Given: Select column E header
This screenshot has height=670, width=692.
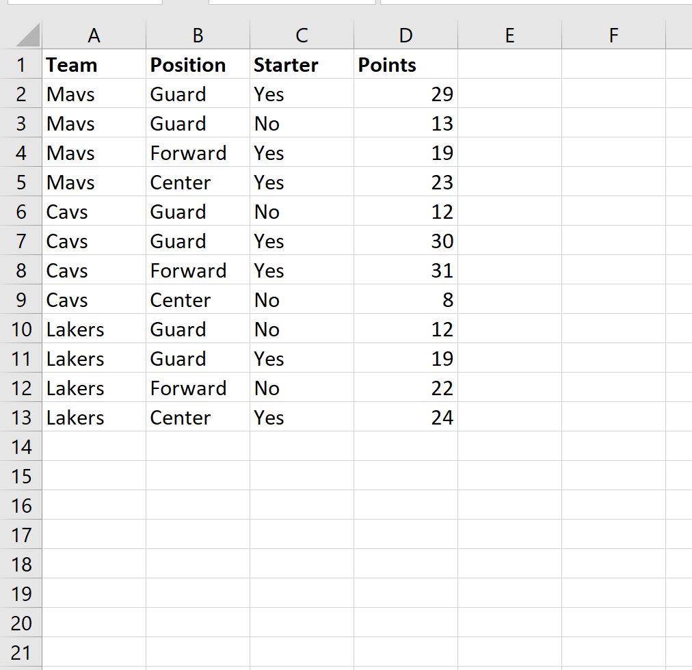Looking at the screenshot, I should [x=509, y=36].
